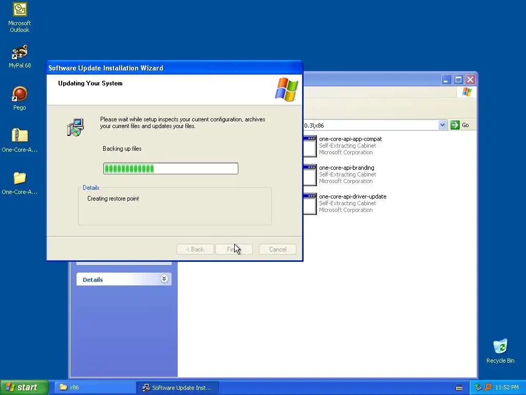Click the Start button
Image resolution: width=526 pixels, height=395 pixels.
pos(24,387)
